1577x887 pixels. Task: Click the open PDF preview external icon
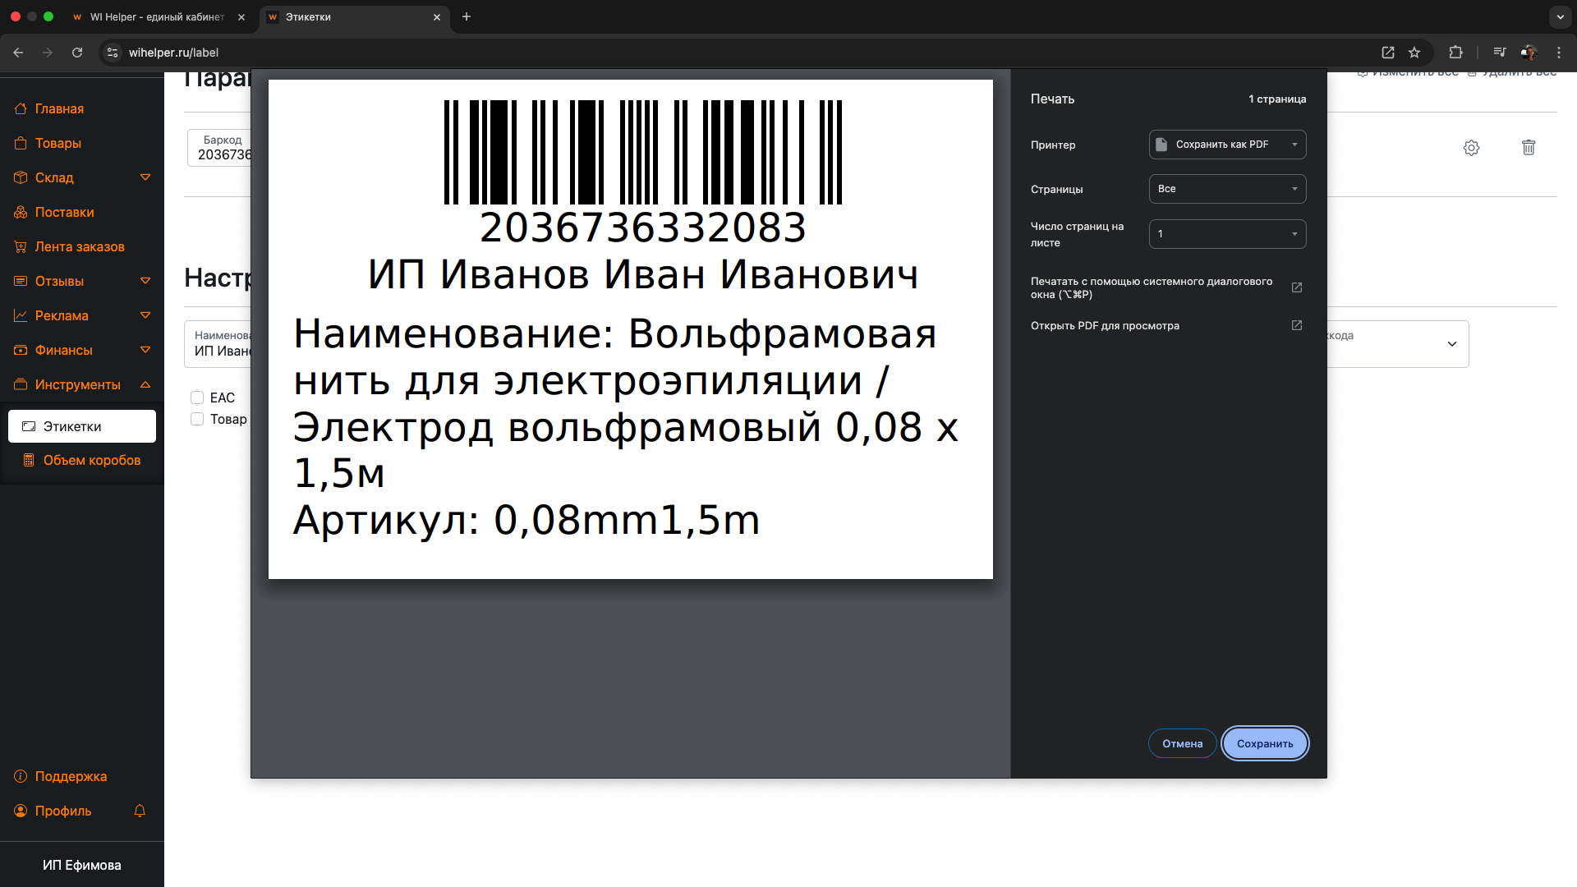pyautogui.click(x=1297, y=325)
